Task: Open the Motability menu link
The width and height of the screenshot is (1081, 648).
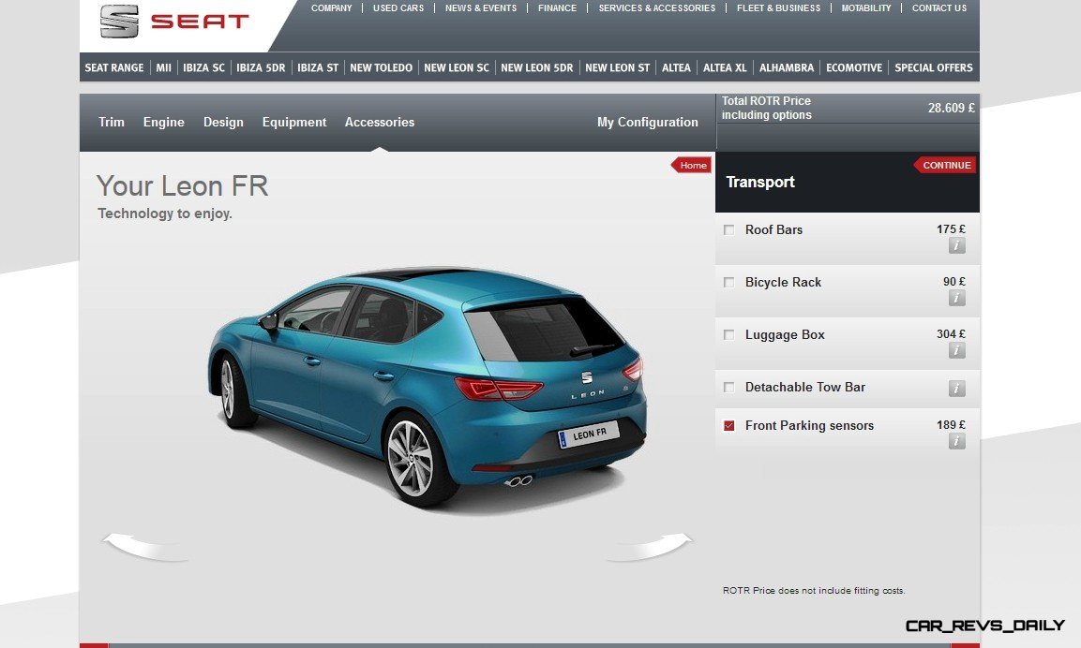Action: 866,8
